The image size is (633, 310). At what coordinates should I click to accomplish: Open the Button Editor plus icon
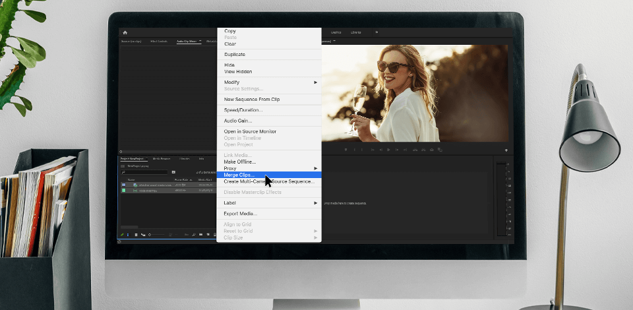(x=506, y=150)
